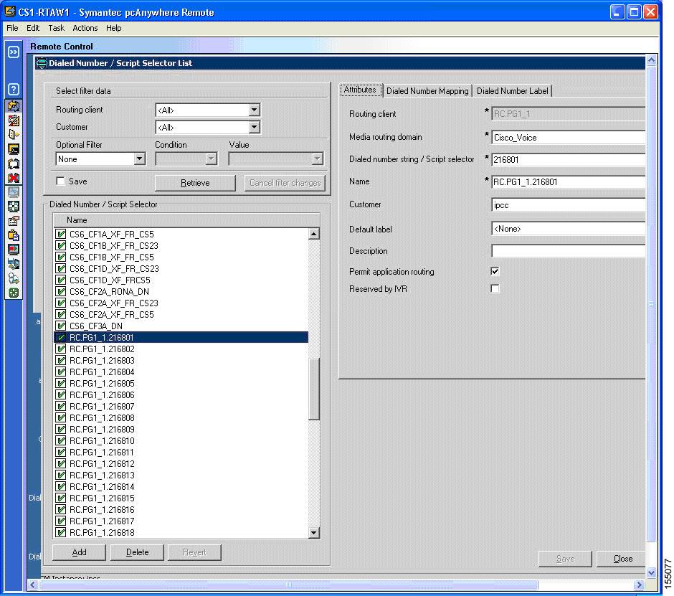The width and height of the screenshot is (674, 596).
Task: Click the Add button
Action: (x=79, y=552)
